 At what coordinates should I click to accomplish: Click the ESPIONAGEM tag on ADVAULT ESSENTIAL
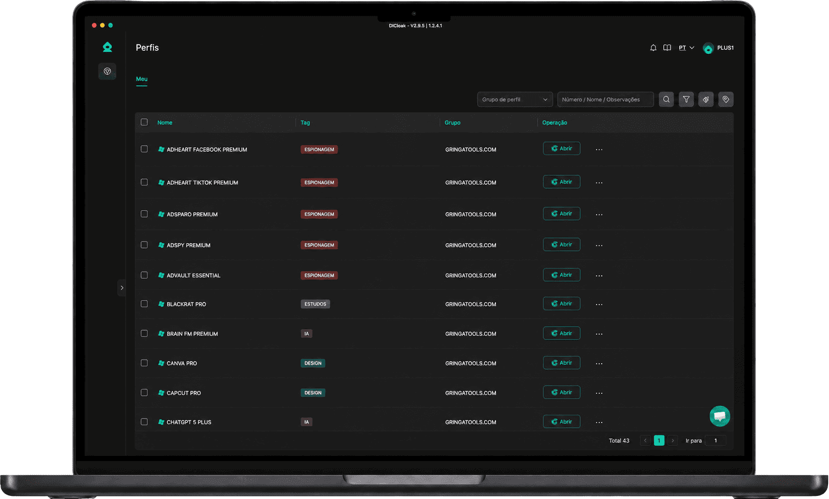(x=319, y=275)
